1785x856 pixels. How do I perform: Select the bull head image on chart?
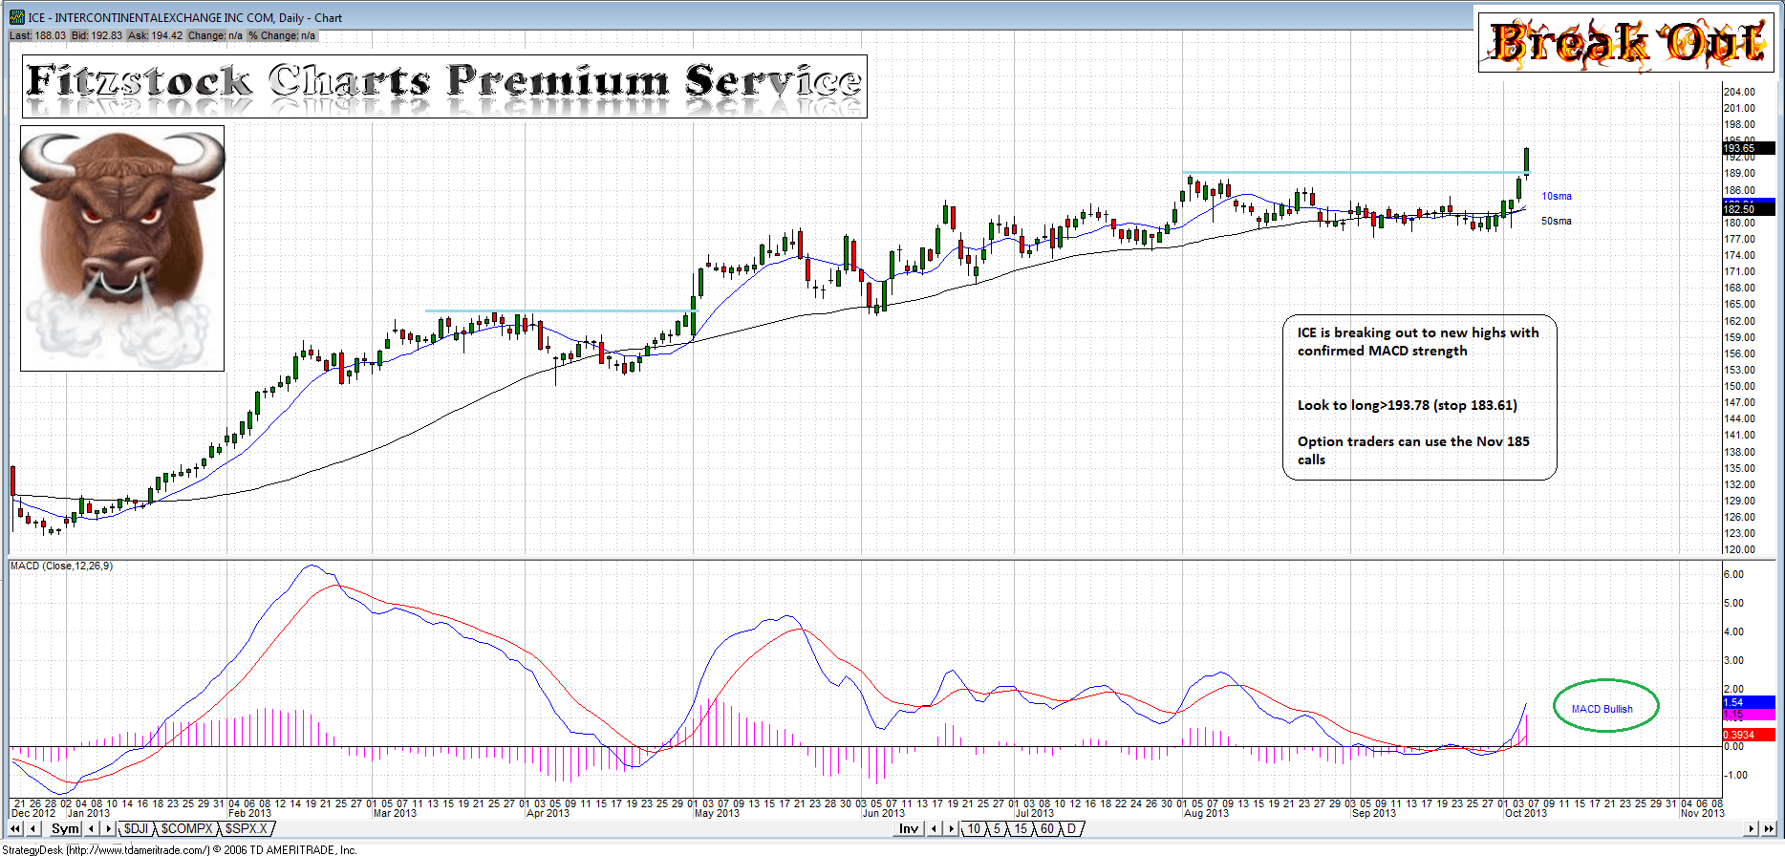tap(122, 248)
